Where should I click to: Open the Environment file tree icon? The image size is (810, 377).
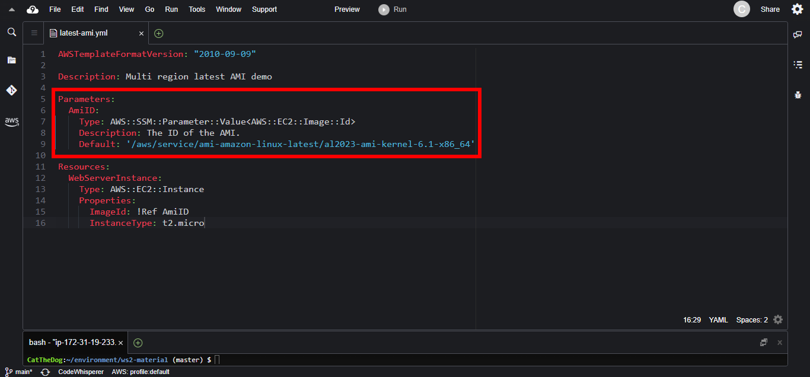point(11,60)
